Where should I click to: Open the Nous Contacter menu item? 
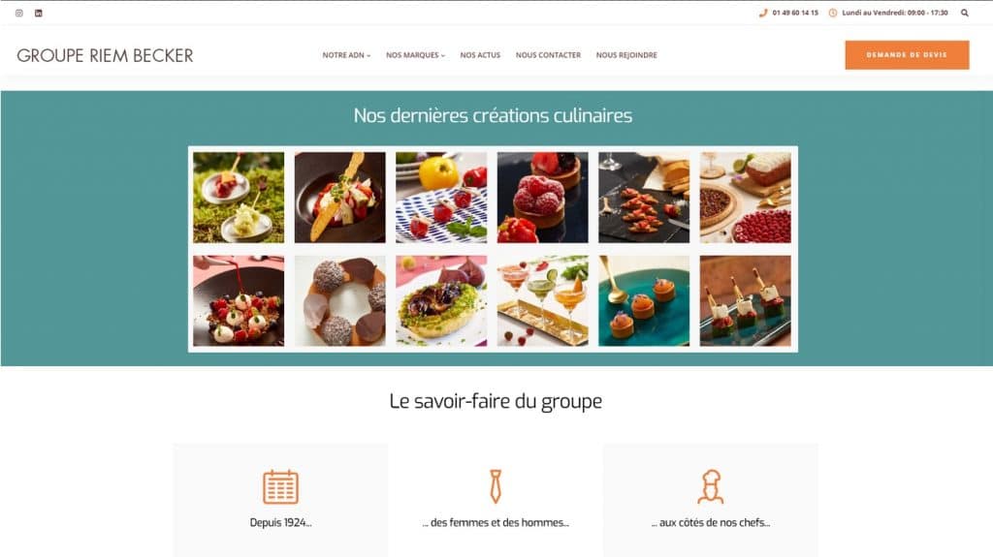coord(548,55)
